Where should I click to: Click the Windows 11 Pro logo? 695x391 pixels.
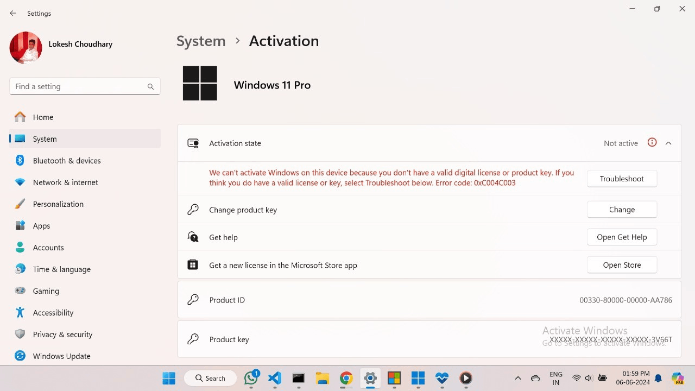(x=200, y=83)
